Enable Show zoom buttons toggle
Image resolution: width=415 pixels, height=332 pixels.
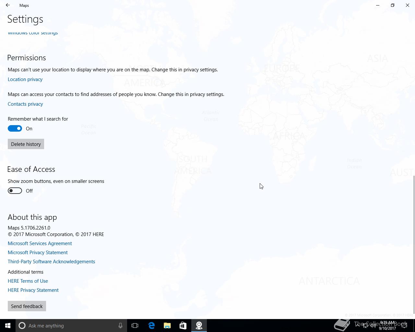coord(15,191)
